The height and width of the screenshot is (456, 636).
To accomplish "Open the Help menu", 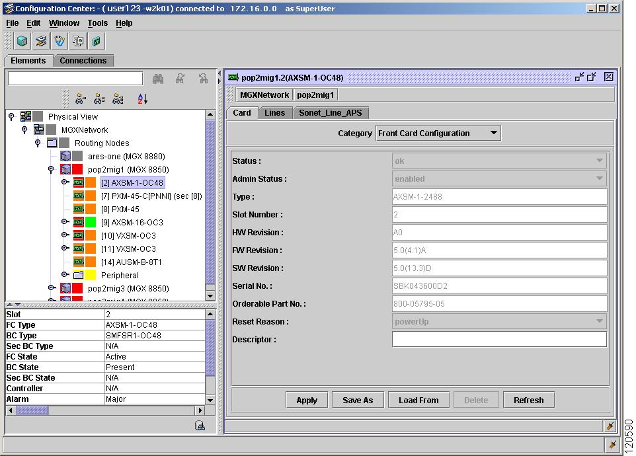I will [x=124, y=23].
